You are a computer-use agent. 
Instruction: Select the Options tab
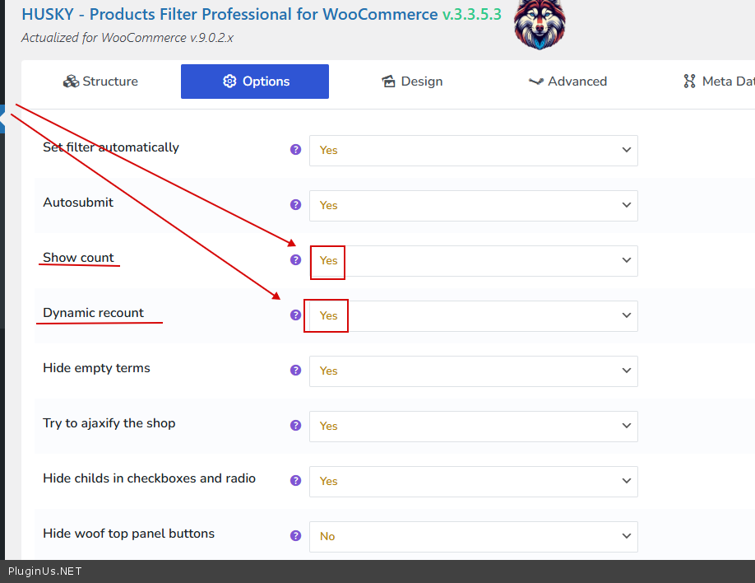[255, 82]
